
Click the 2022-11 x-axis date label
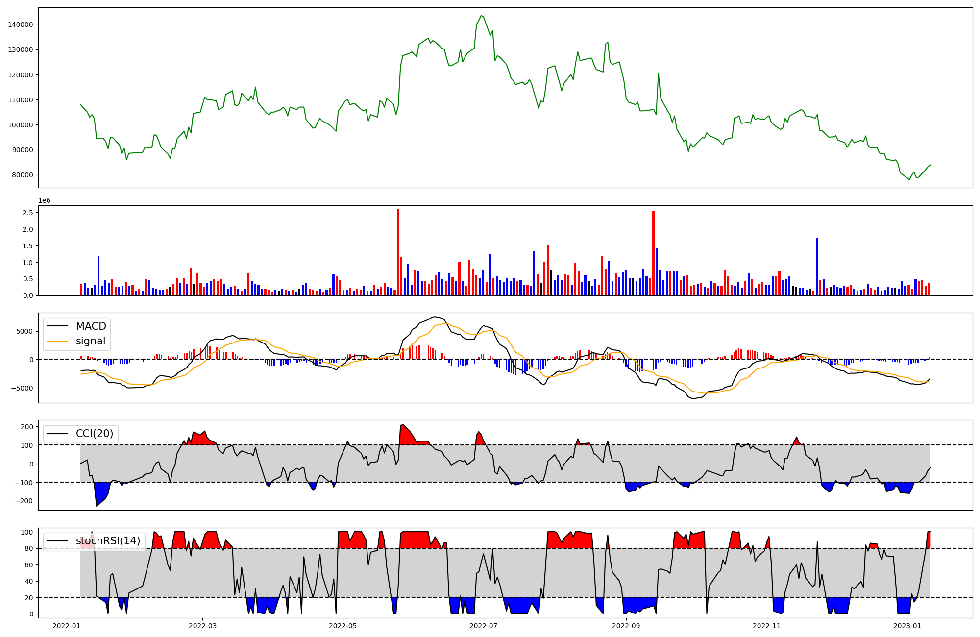pyautogui.click(x=766, y=626)
